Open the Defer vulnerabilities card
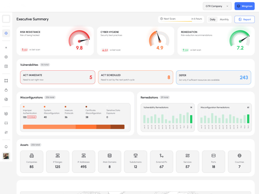 click(x=213, y=77)
